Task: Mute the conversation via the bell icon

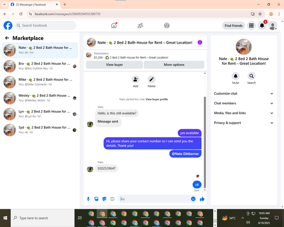Action: [236, 76]
